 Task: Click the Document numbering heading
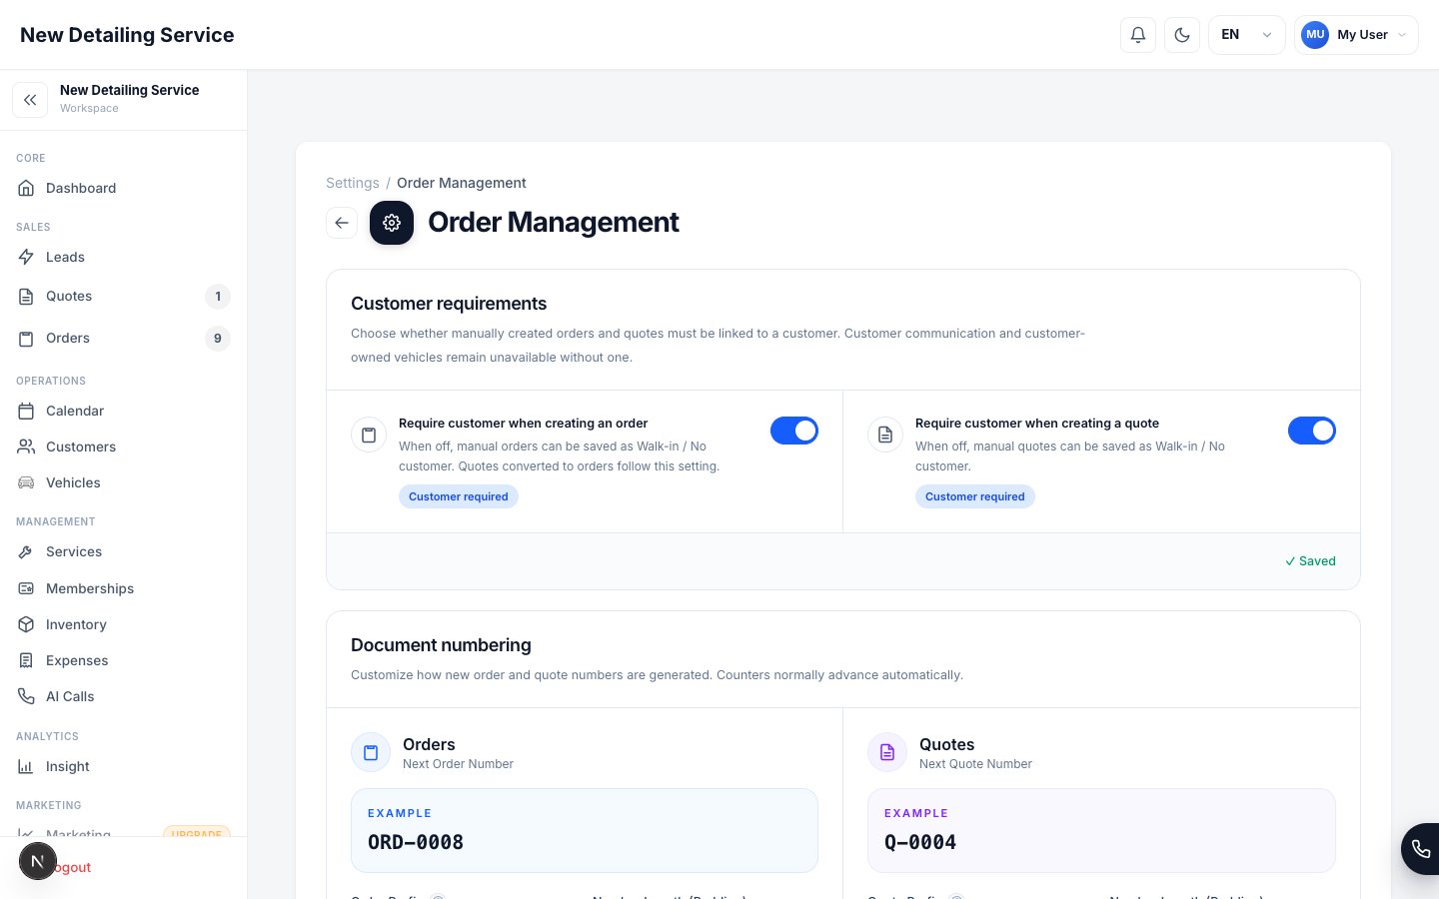(x=441, y=645)
